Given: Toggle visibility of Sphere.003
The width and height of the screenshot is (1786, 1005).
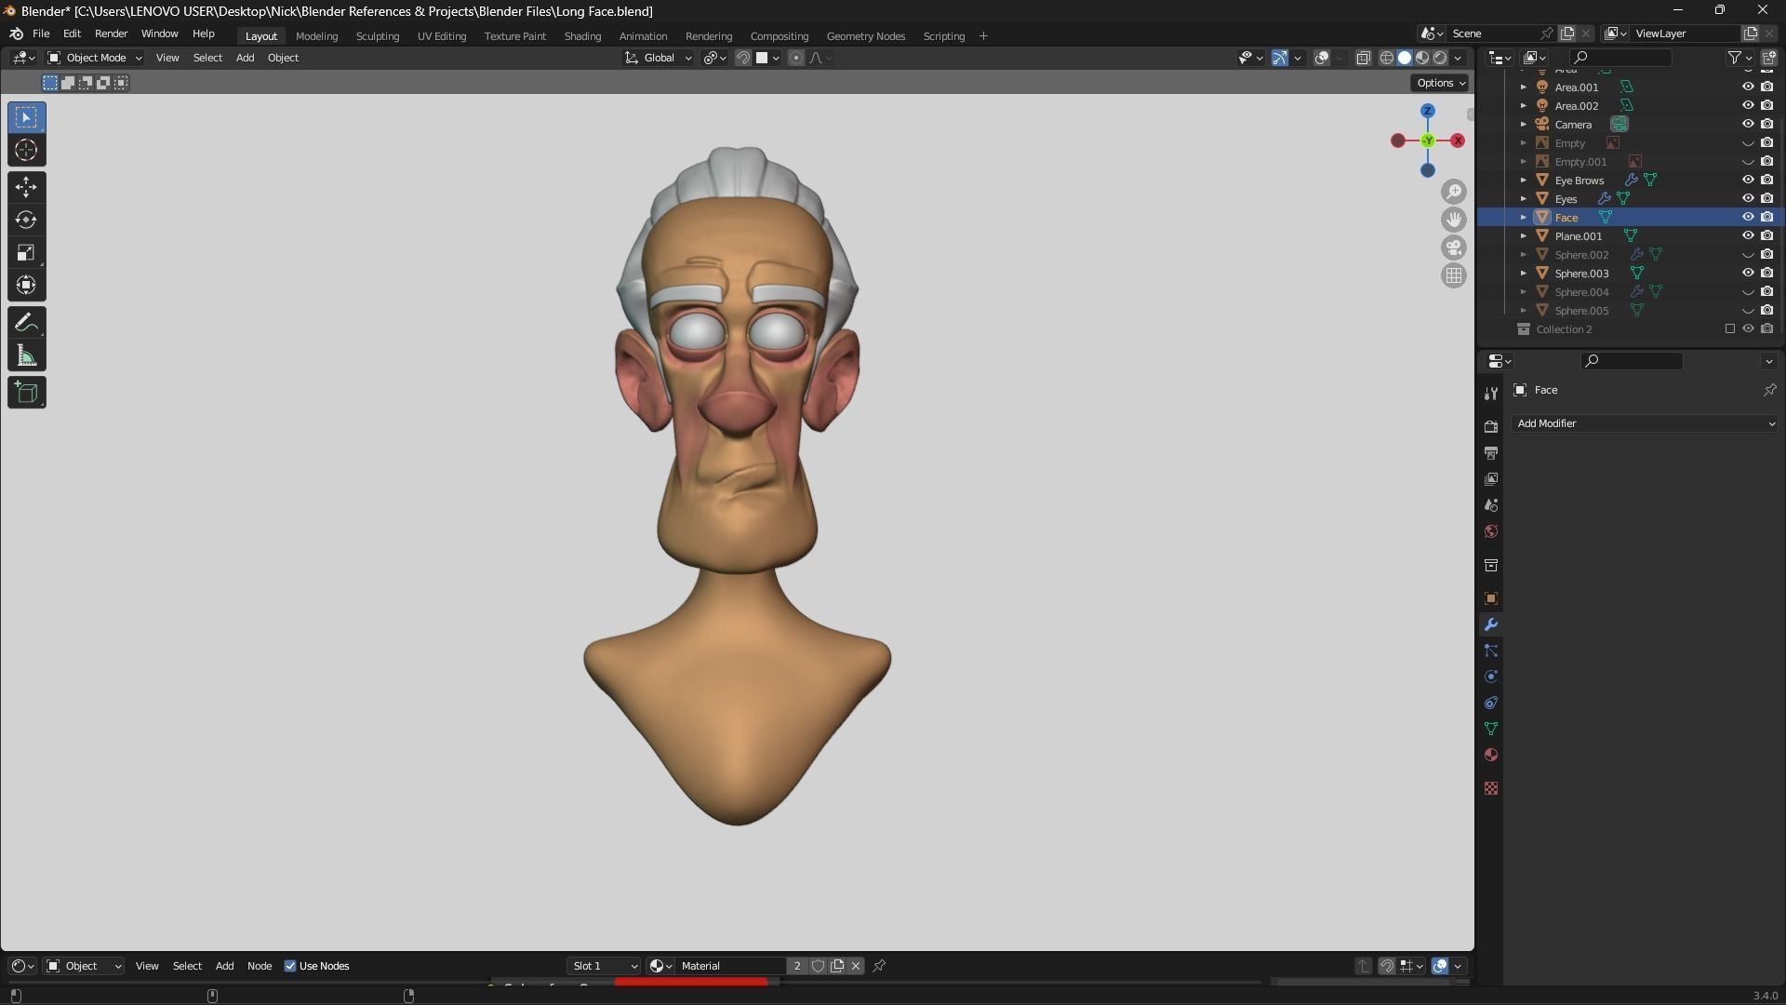Looking at the screenshot, I should click(x=1748, y=273).
